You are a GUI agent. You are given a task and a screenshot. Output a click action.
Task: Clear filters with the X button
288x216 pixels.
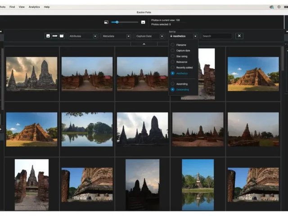[239, 36]
